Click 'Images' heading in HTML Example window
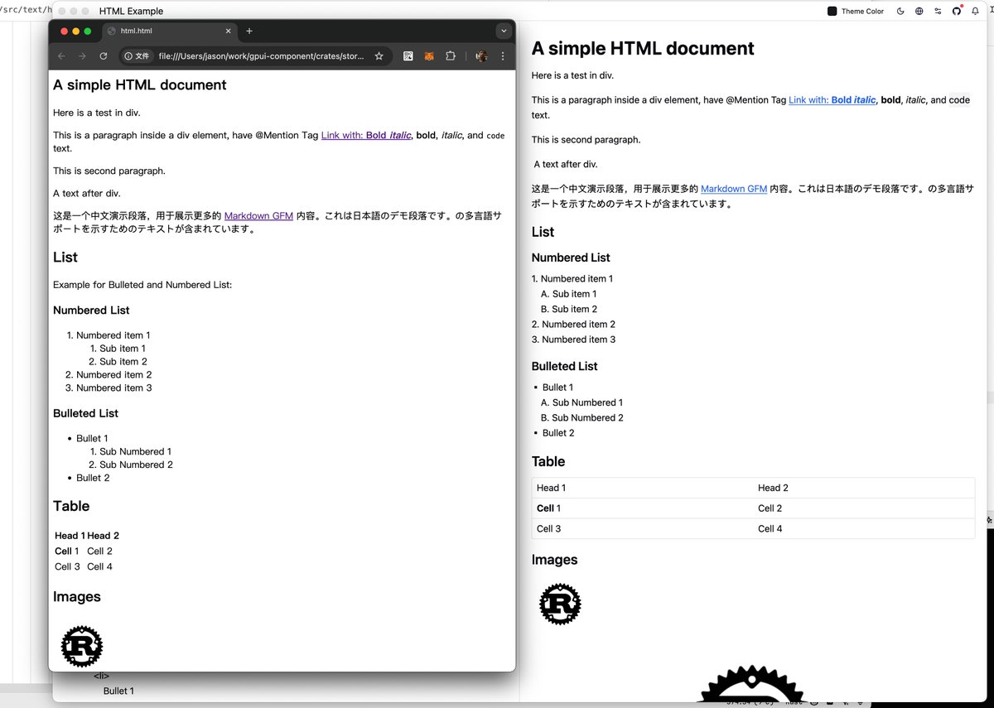This screenshot has width=994, height=708. [554, 560]
